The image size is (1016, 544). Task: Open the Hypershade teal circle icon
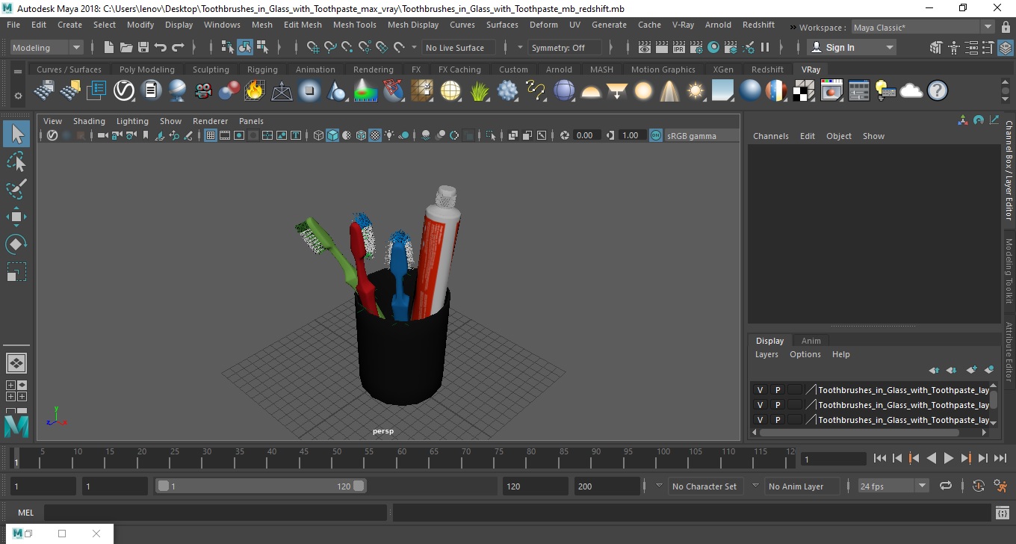coord(713,47)
